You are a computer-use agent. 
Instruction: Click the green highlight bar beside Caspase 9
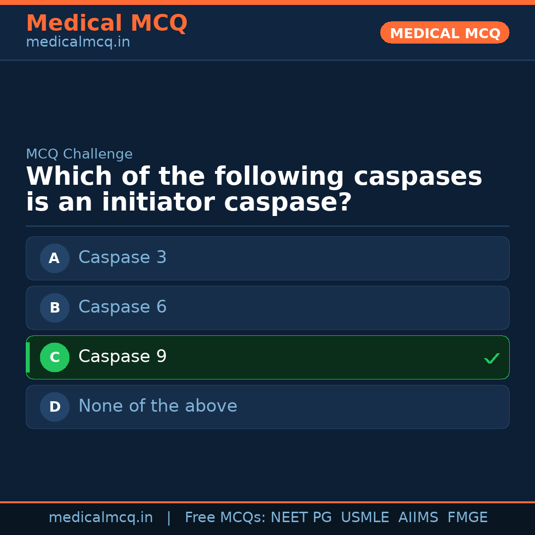tap(27, 357)
